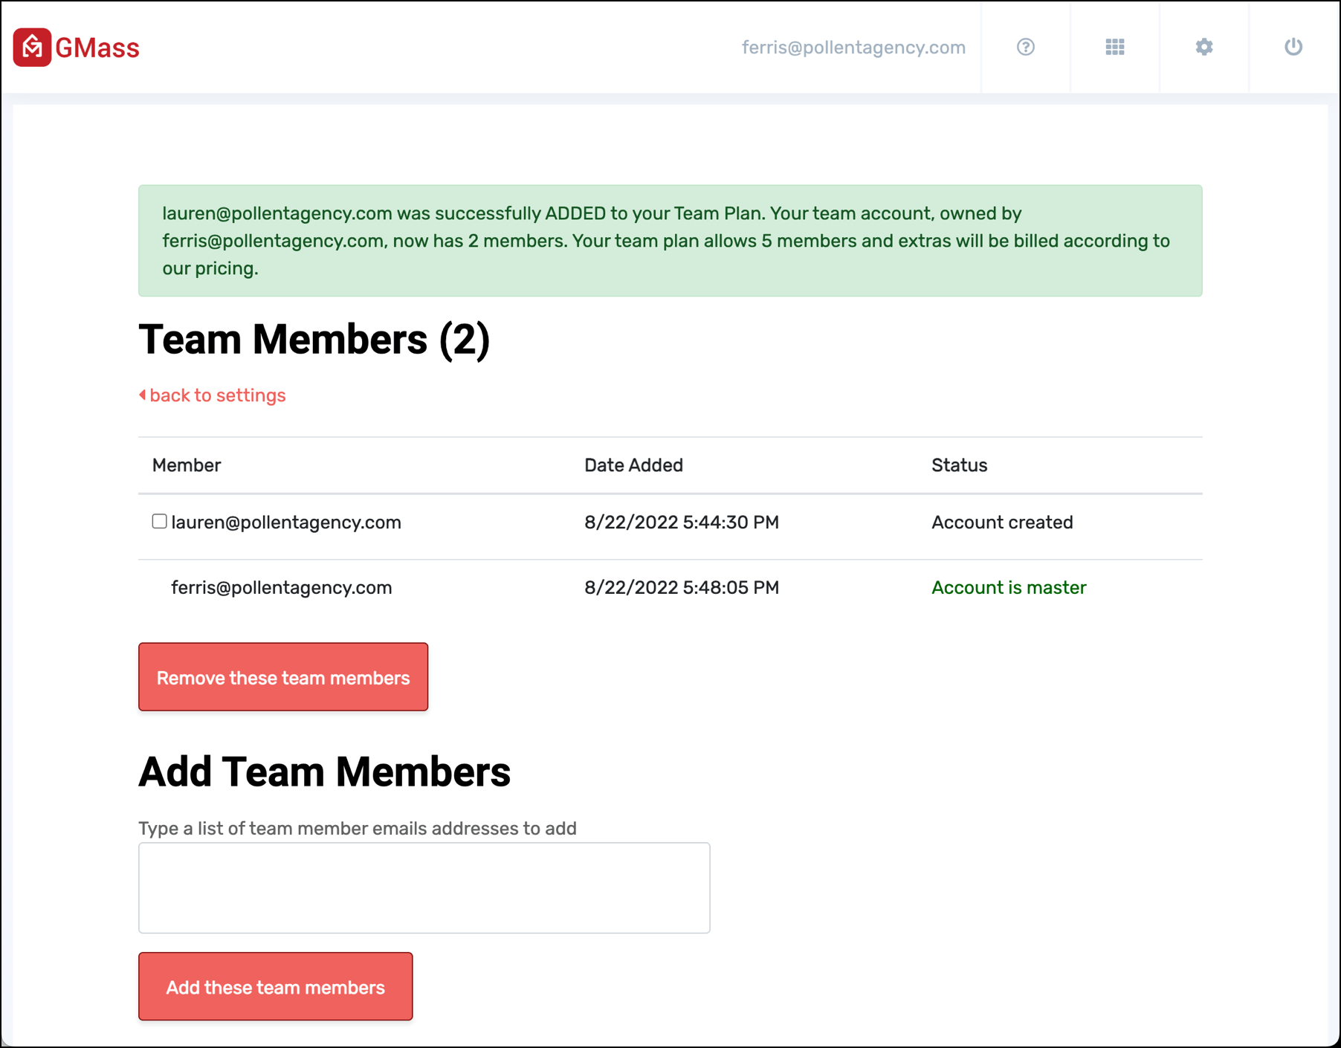This screenshot has width=1341, height=1048.
Task: Click the GMass logo icon
Action: [32, 47]
